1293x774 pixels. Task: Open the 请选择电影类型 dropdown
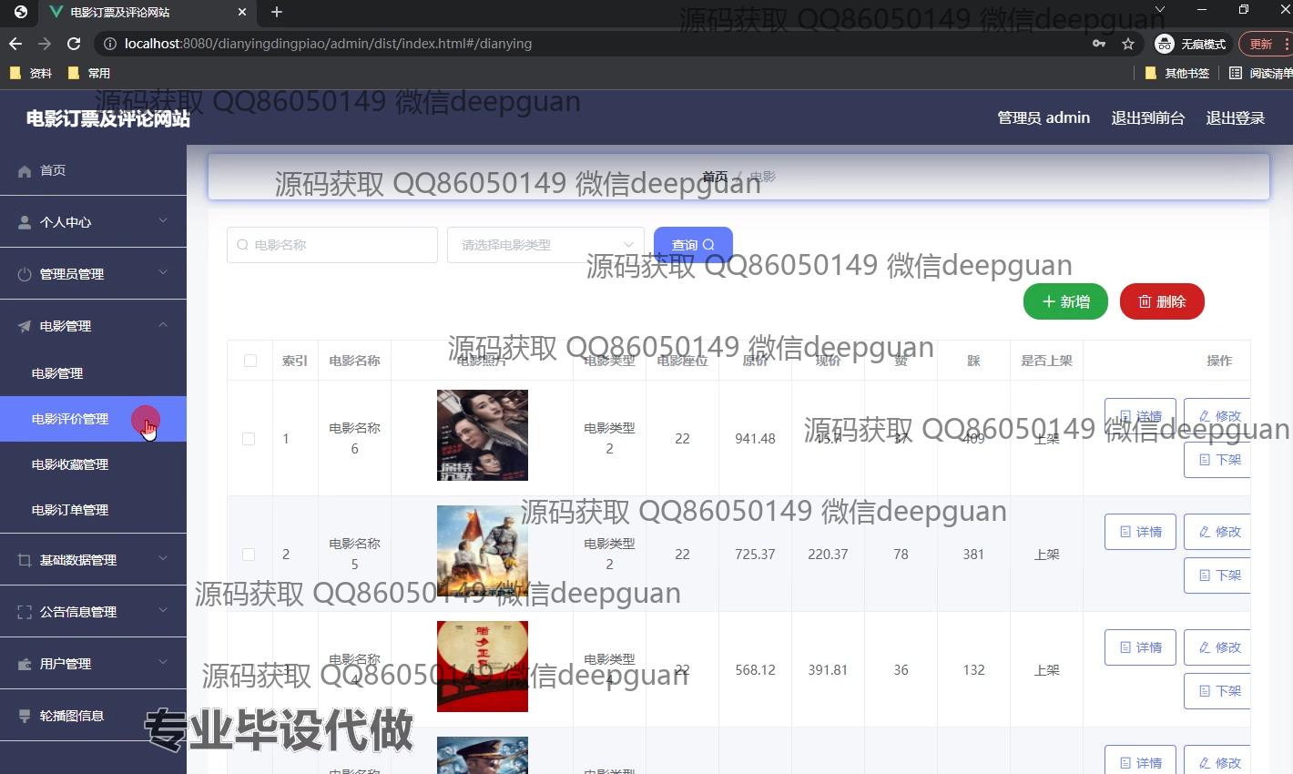[x=545, y=245]
